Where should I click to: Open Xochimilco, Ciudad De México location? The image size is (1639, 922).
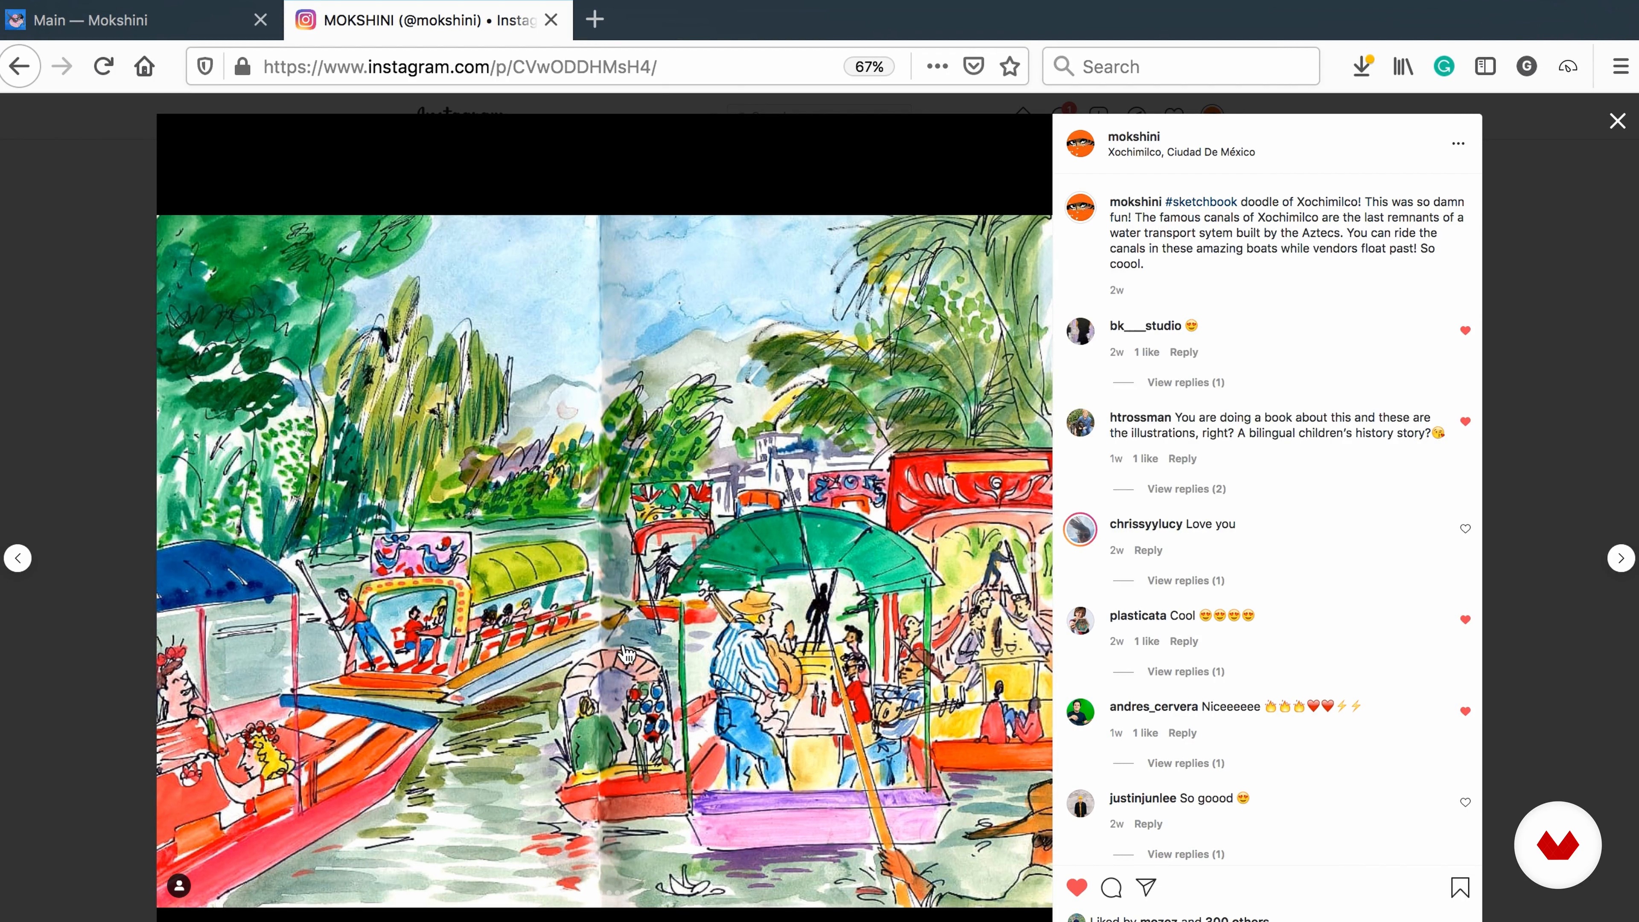click(x=1181, y=152)
